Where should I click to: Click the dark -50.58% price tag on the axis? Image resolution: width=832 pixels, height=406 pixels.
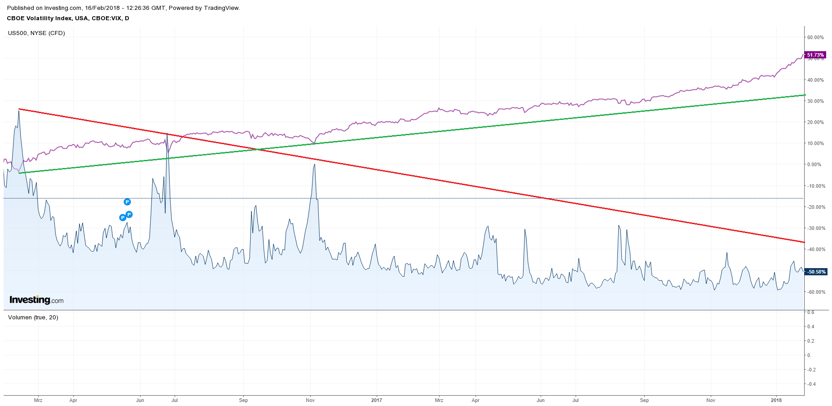(x=815, y=271)
